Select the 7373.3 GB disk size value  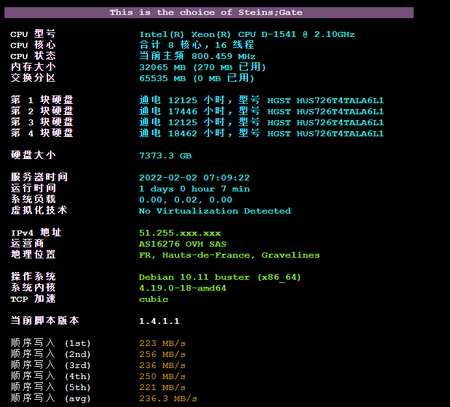[165, 156]
